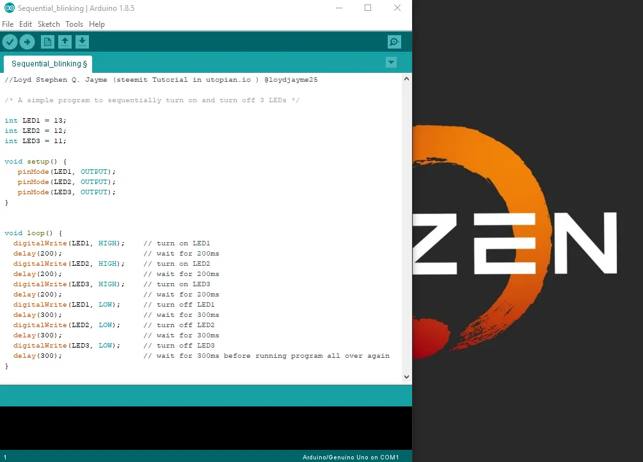Click the line number '1' in status bar

click(5, 457)
